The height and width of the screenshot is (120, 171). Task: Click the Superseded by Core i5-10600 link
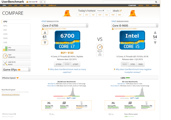[x=126, y=29]
